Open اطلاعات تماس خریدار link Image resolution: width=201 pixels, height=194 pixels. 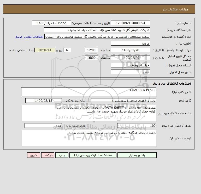coord(29,37)
